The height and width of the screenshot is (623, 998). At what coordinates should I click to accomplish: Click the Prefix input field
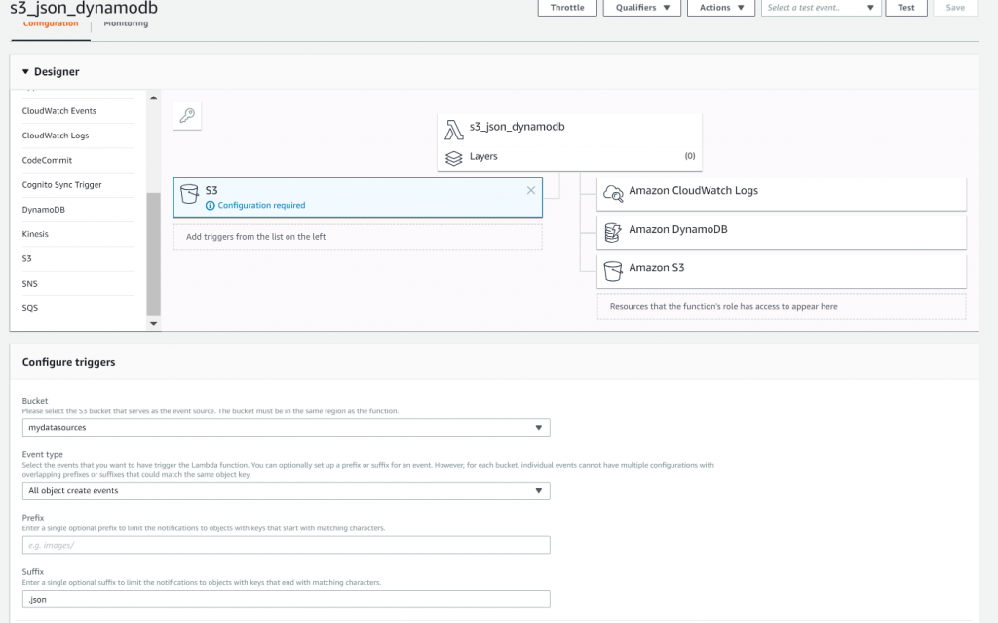(x=286, y=545)
